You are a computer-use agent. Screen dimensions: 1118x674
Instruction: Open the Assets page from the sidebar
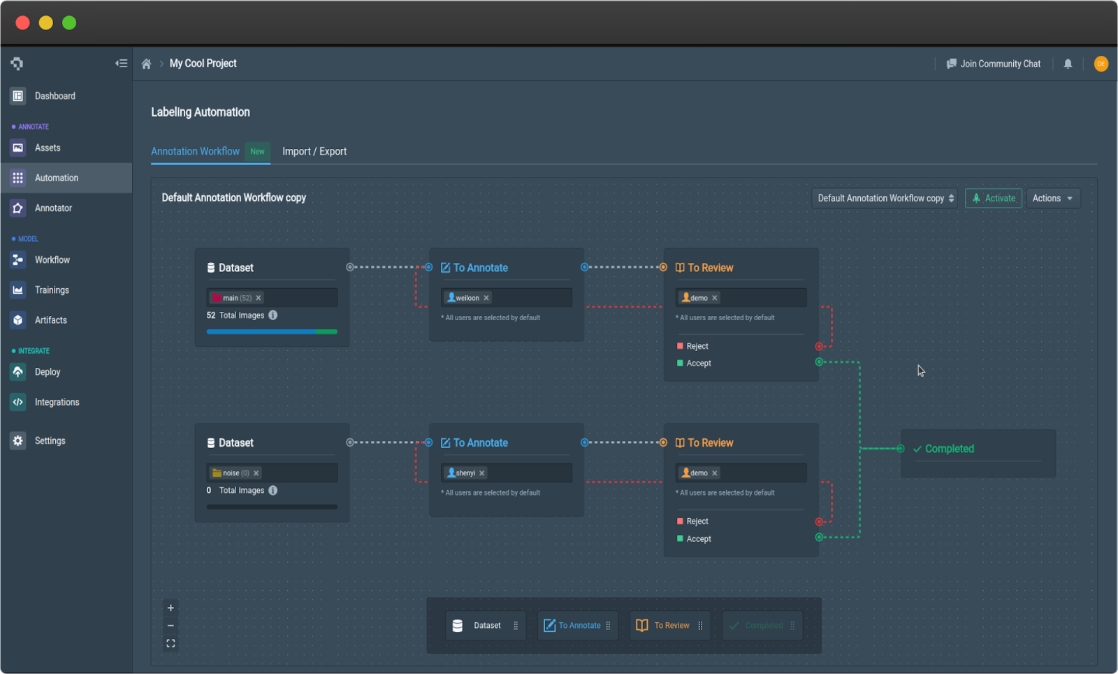click(47, 148)
